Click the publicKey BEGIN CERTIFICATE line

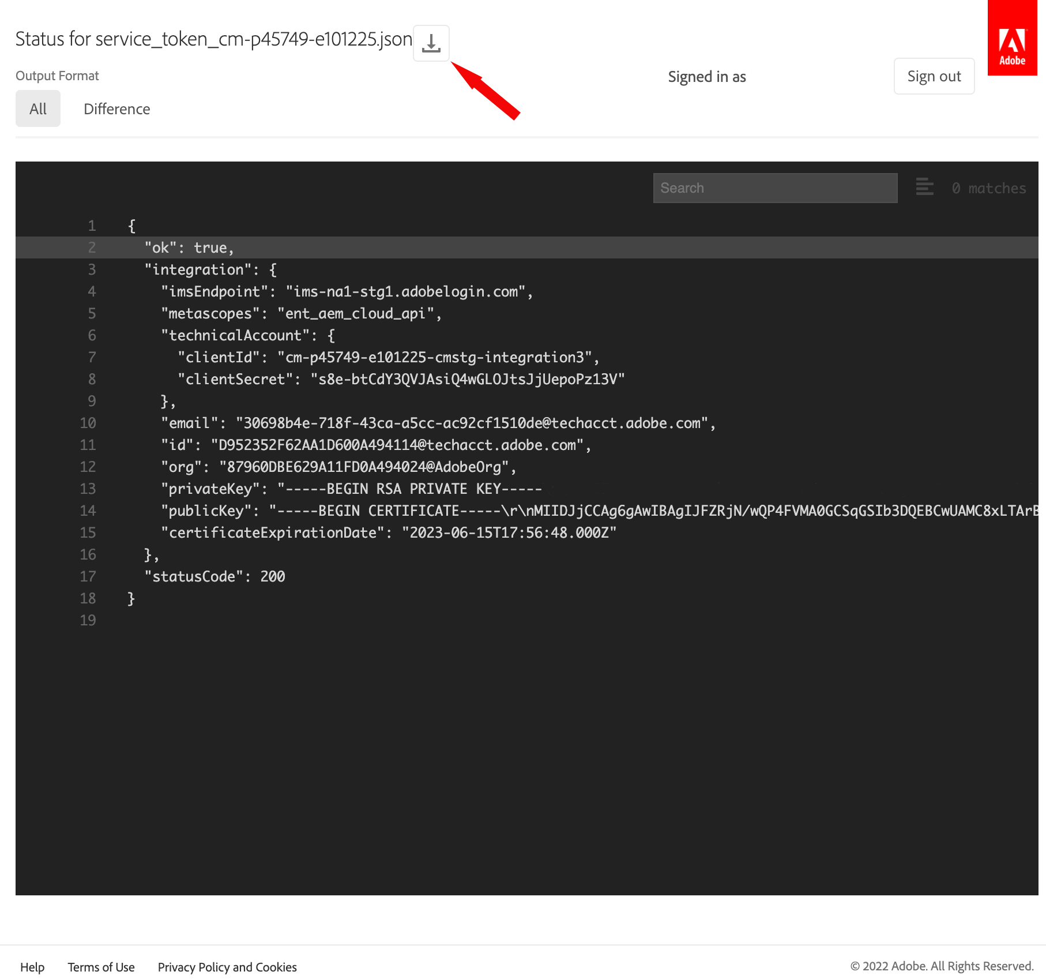click(600, 511)
